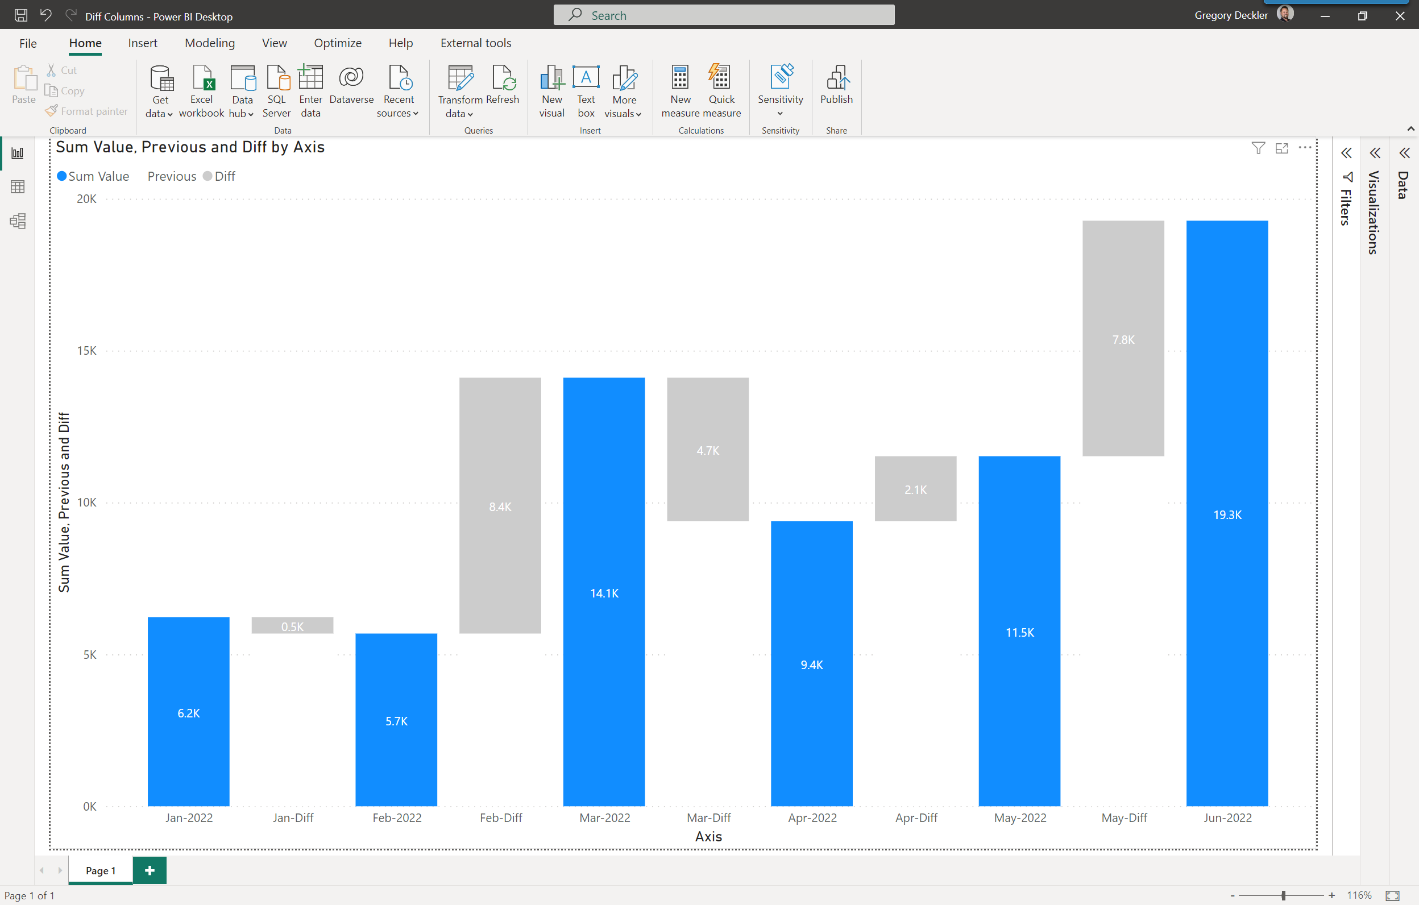Click the previous page arrow
The width and height of the screenshot is (1419, 905).
(x=42, y=870)
